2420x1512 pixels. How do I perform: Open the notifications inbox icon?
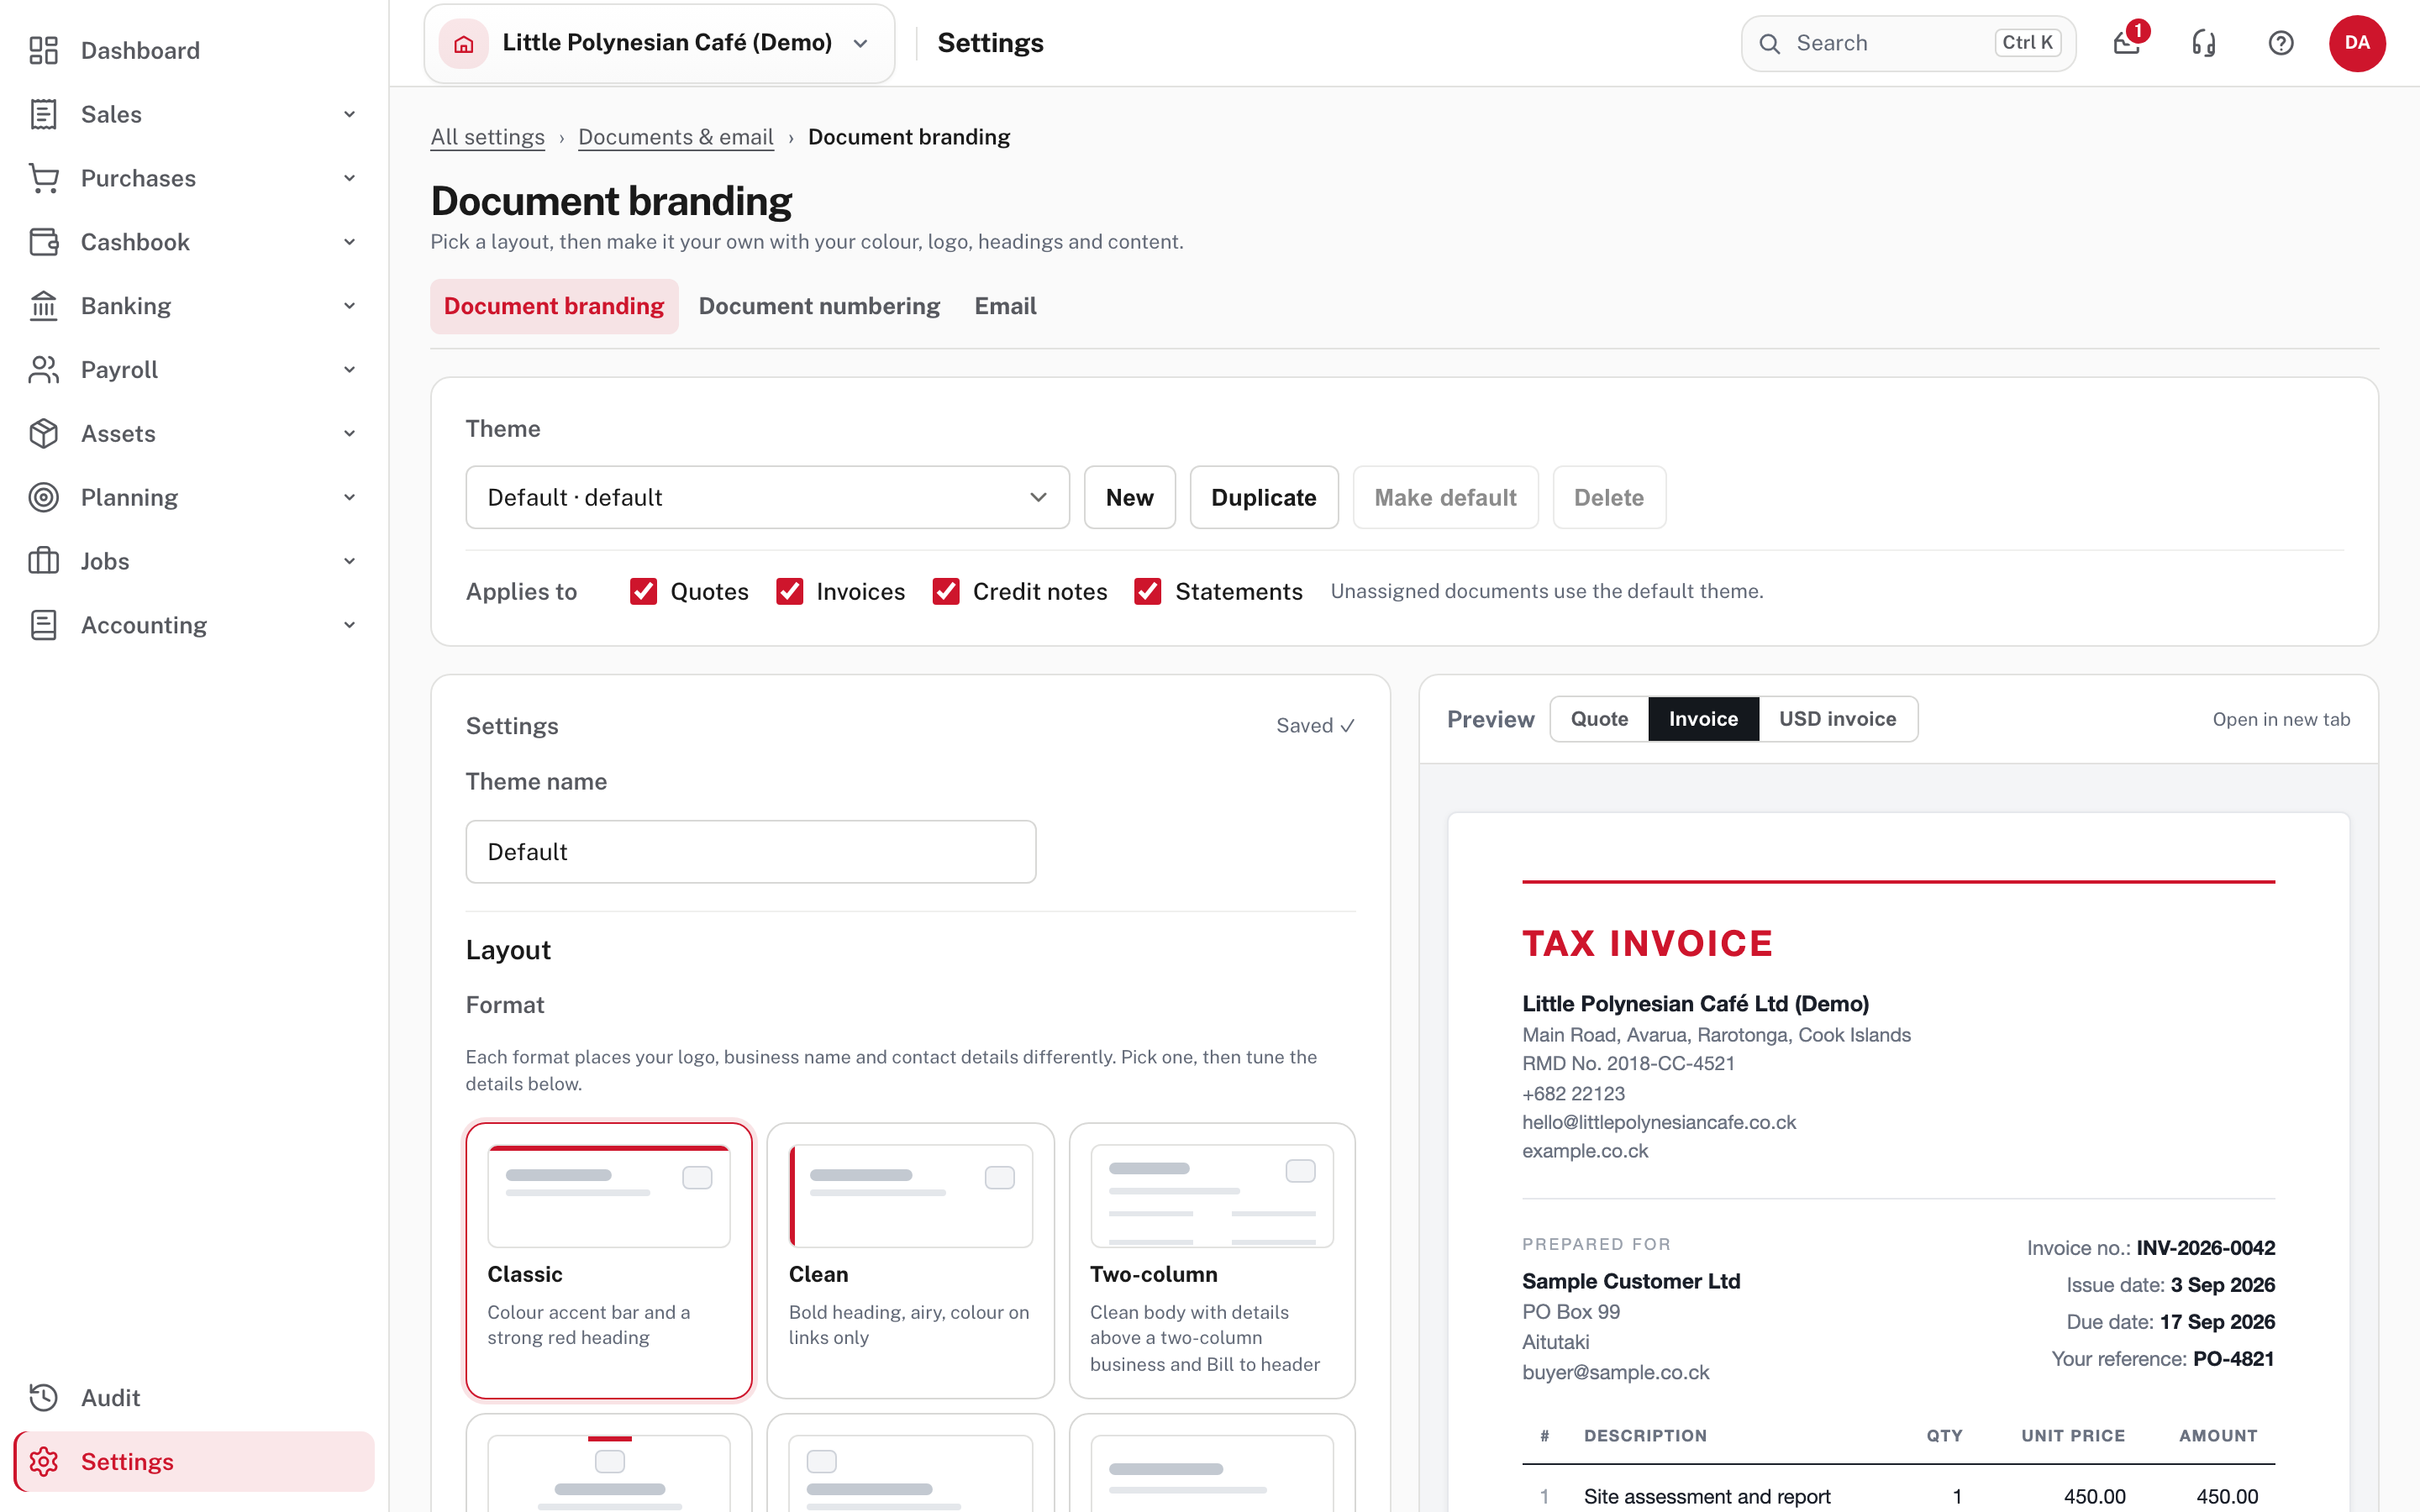point(2127,43)
